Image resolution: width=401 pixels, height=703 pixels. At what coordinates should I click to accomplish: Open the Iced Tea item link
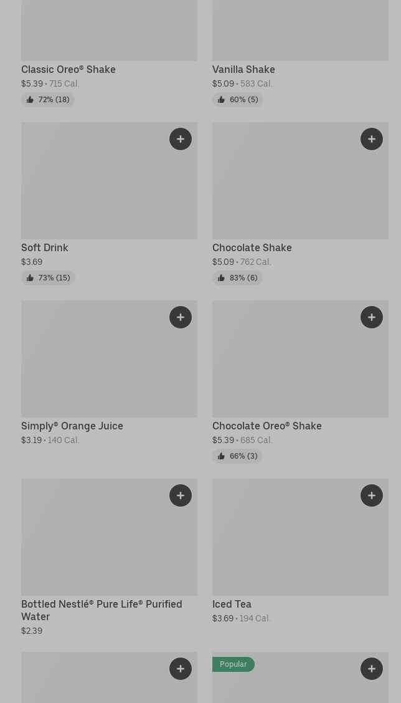232,604
